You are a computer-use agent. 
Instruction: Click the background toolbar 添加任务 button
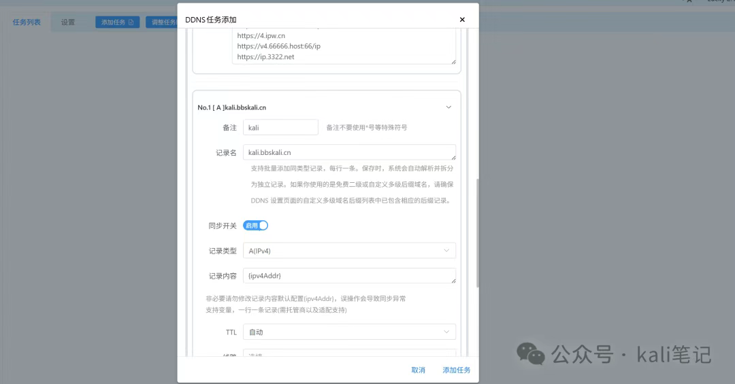[x=118, y=22]
